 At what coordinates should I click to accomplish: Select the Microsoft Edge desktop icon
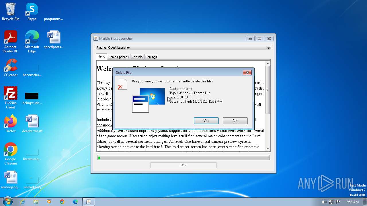32,42
